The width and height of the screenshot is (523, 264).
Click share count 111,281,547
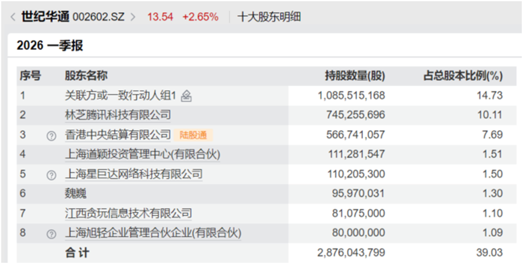[356, 154]
